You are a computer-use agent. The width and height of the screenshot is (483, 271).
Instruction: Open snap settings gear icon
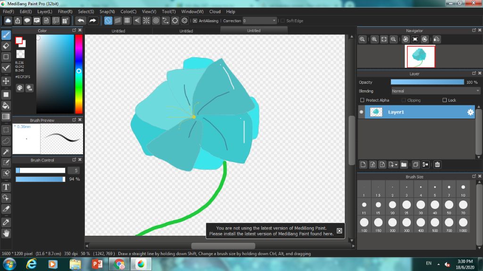pos(184,21)
